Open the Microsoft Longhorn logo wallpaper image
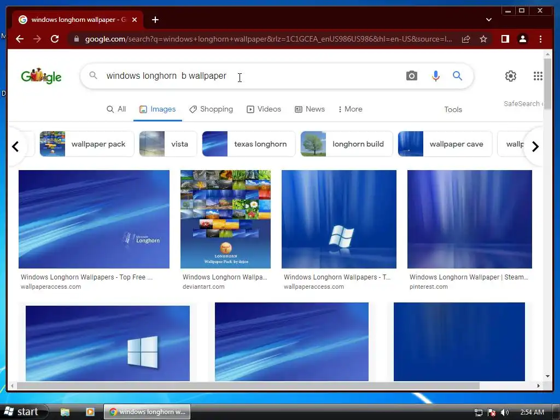Screen dimensions: 560x420 (x=94, y=219)
